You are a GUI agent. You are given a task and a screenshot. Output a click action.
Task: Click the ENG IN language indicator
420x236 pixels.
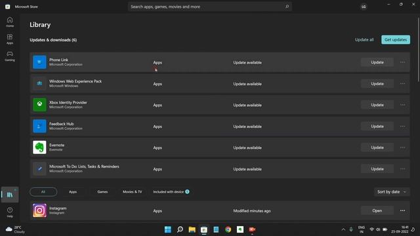(x=362, y=229)
